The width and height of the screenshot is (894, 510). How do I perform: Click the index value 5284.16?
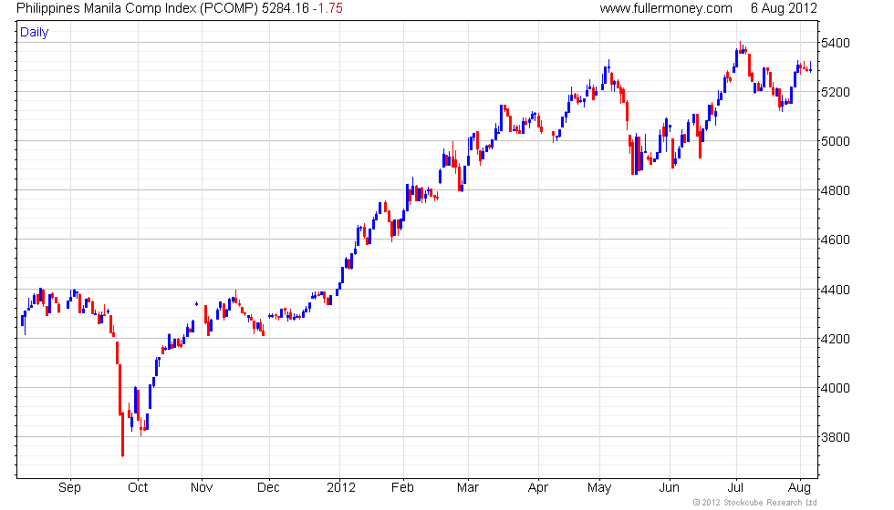pyautogui.click(x=285, y=8)
